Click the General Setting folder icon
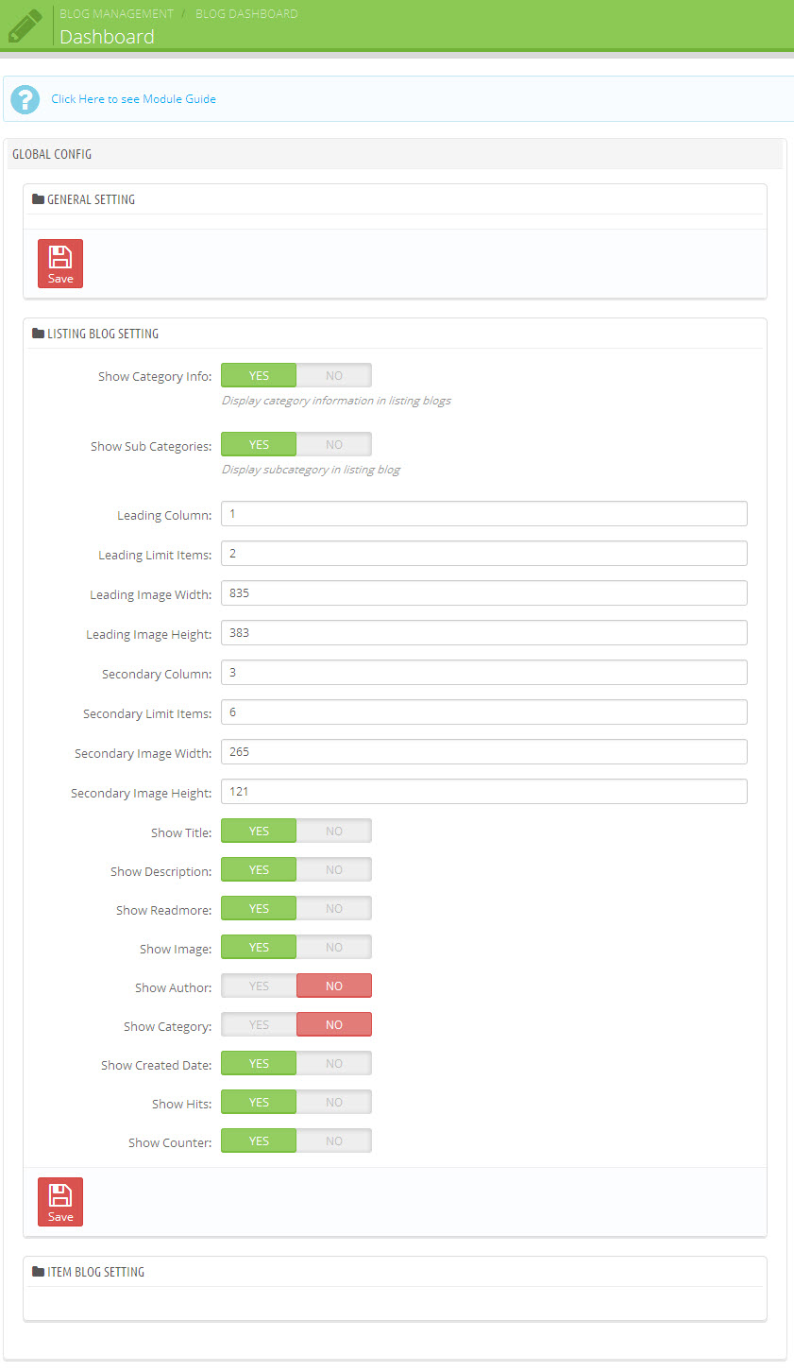The width and height of the screenshot is (794, 1372). (x=39, y=199)
